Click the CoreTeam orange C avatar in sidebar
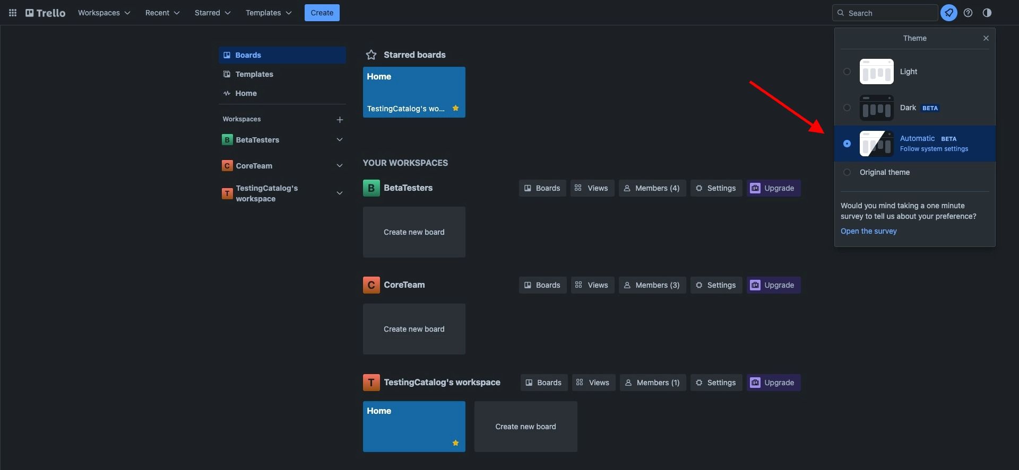This screenshot has height=470, width=1019. click(x=227, y=166)
